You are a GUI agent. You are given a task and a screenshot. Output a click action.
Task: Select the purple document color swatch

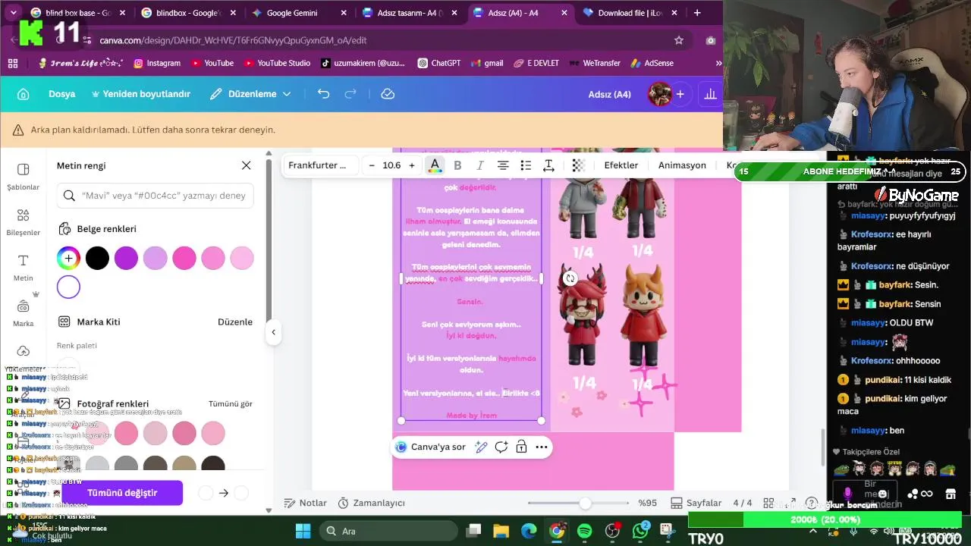click(x=126, y=259)
